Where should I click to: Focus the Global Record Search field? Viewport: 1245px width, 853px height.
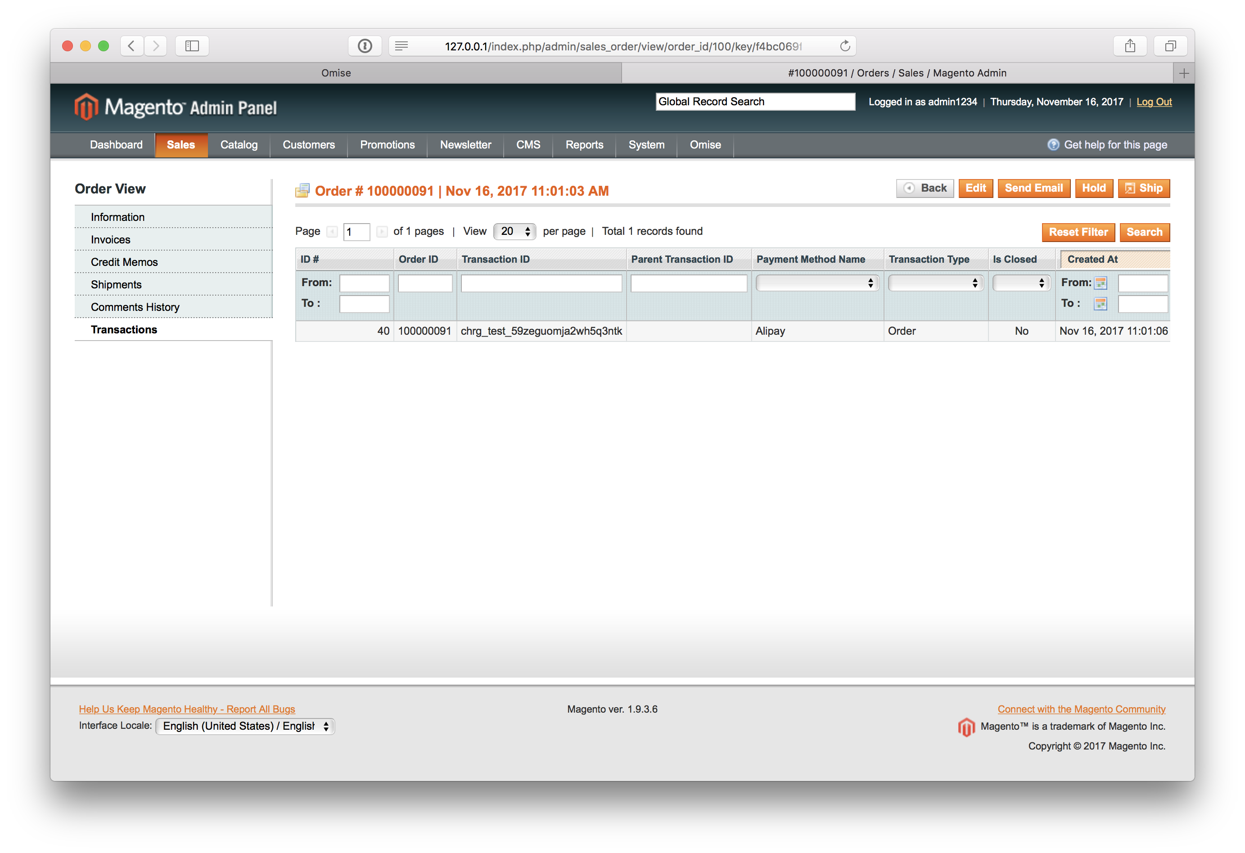point(755,102)
